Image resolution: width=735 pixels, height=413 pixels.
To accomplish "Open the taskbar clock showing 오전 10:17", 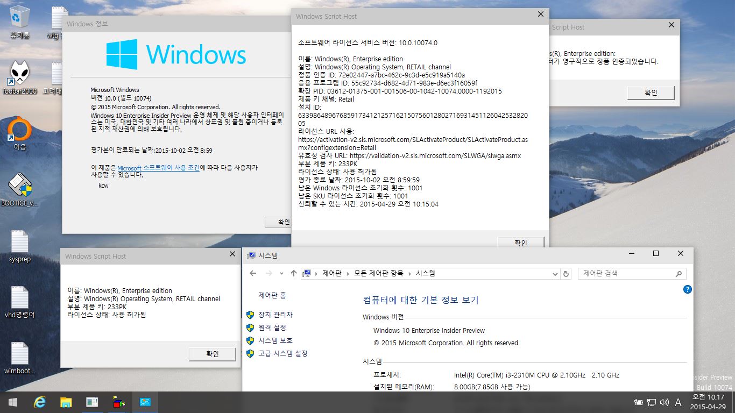I will (x=708, y=402).
